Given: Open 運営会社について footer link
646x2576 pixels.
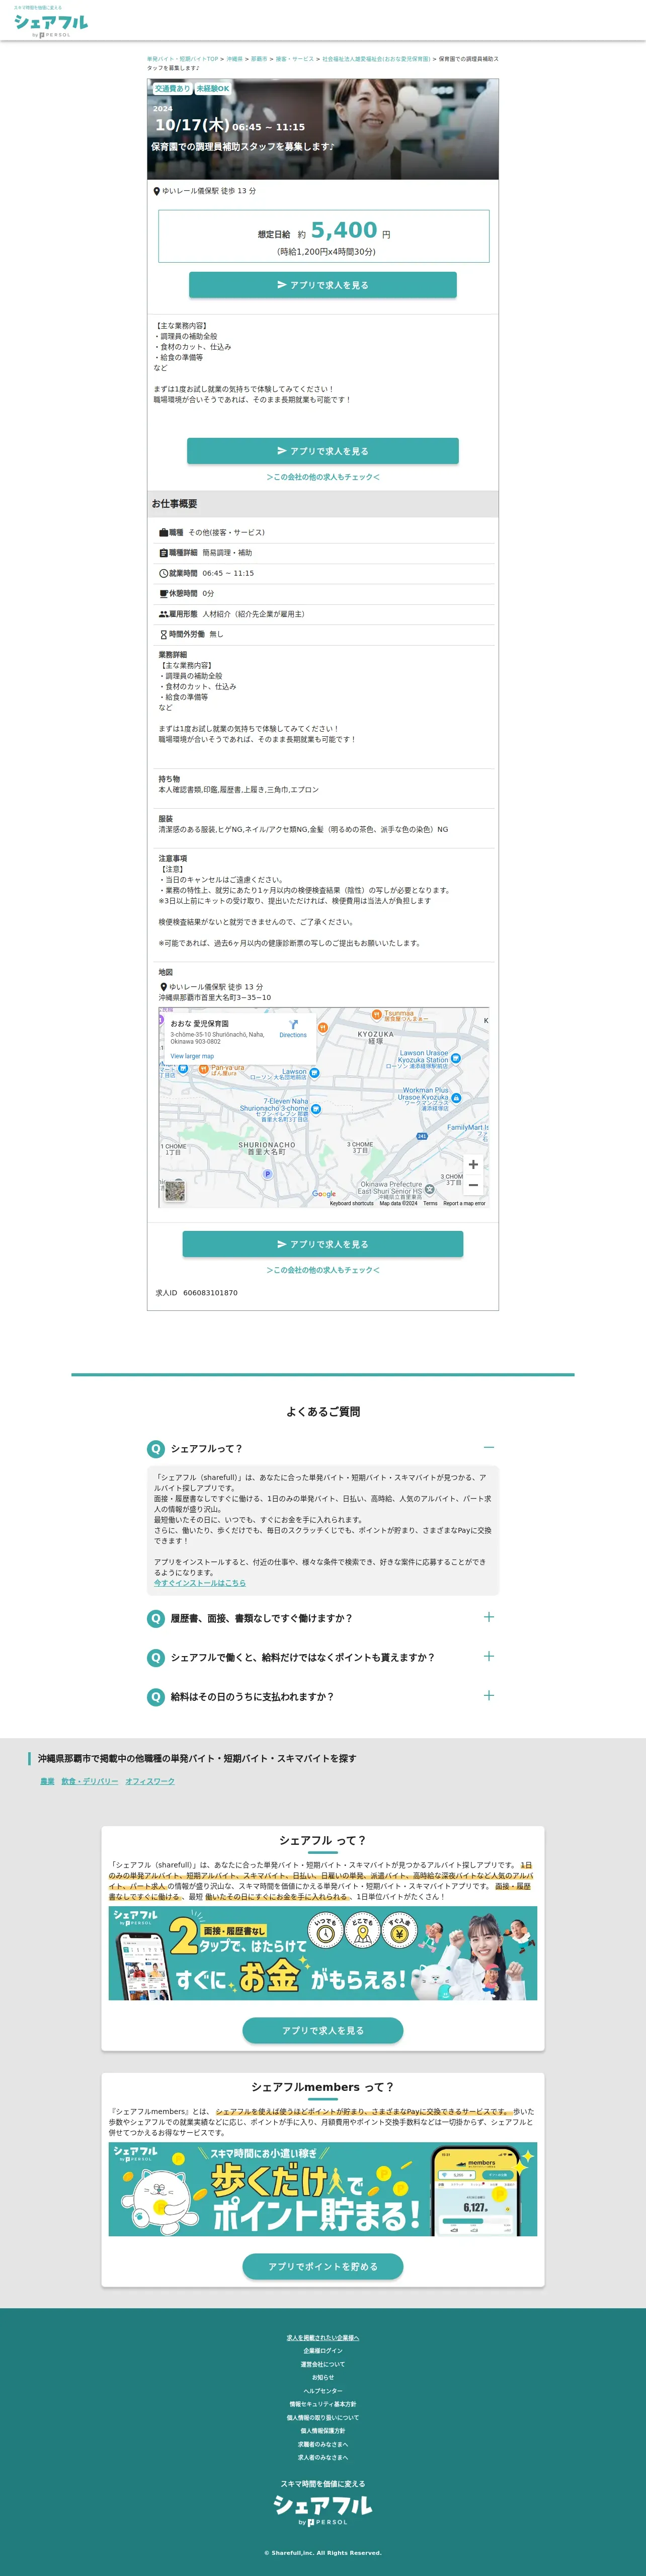Looking at the screenshot, I should [x=323, y=2364].
